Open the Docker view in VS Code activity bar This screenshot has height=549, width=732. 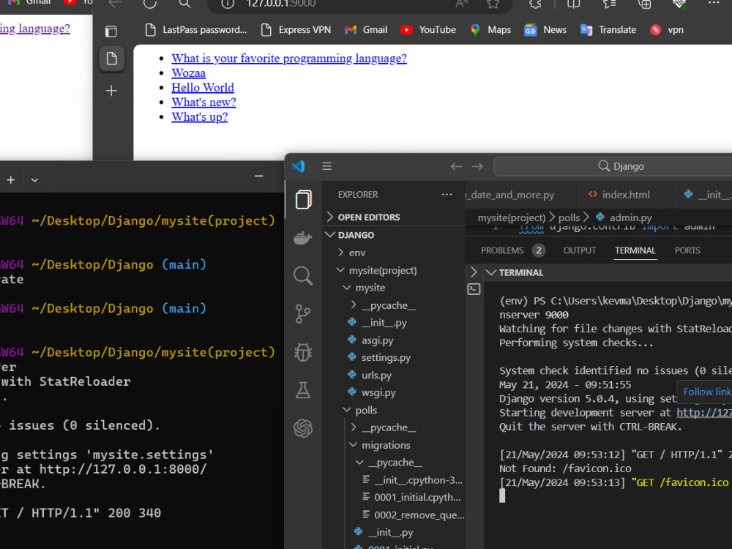(x=302, y=238)
